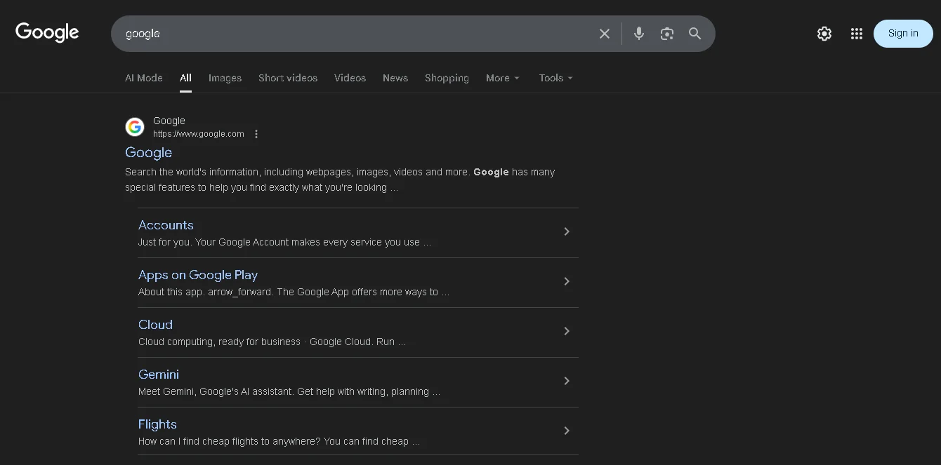Click chevron arrow on Flights row
Viewport: 941px width, 465px height.
click(x=567, y=431)
